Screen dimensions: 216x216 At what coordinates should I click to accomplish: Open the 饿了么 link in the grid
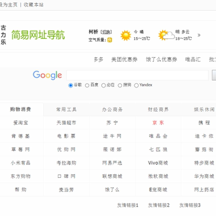coord(112,190)
